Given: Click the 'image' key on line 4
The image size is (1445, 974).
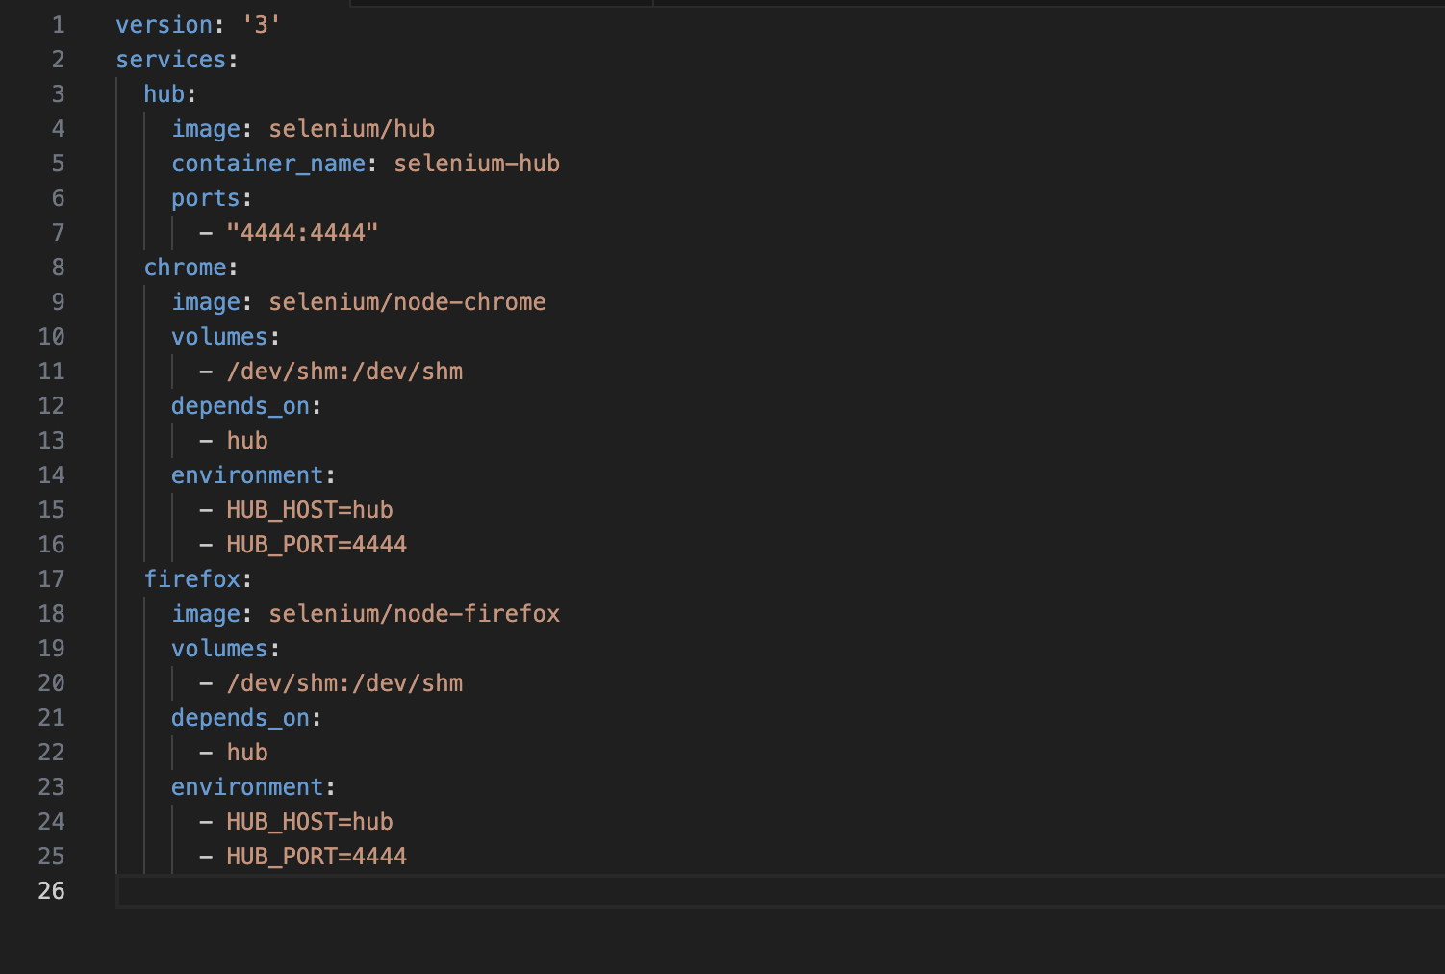Looking at the screenshot, I should (206, 129).
